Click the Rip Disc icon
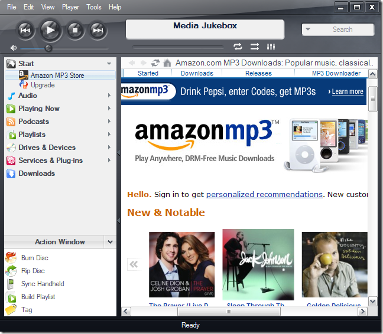Viewport: 383px width, 334px height. coord(11,271)
